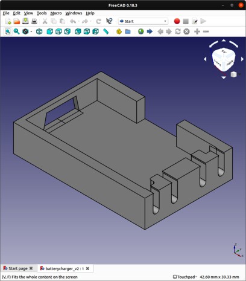This screenshot has width=246, height=281.
Task: Save the active document icon
Action: (25, 21)
